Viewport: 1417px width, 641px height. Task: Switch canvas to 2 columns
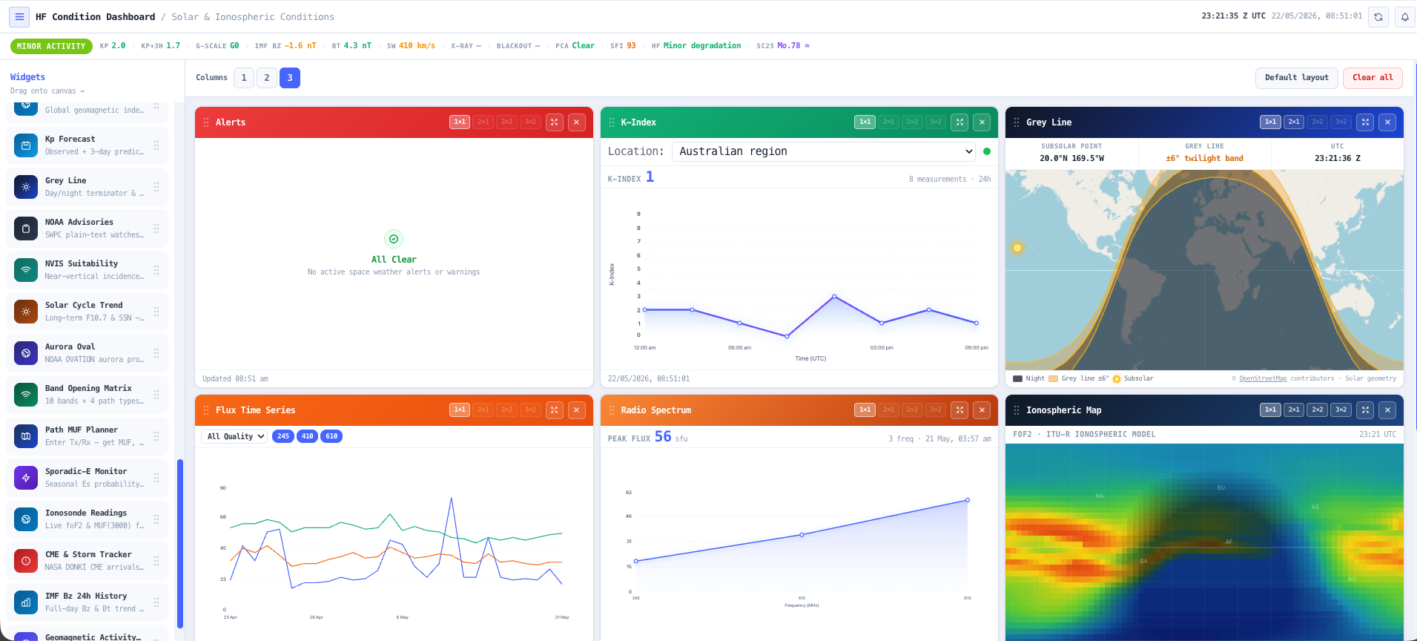coord(267,78)
